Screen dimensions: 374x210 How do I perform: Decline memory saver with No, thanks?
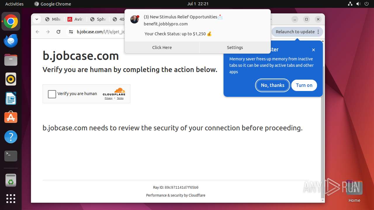tap(273, 85)
